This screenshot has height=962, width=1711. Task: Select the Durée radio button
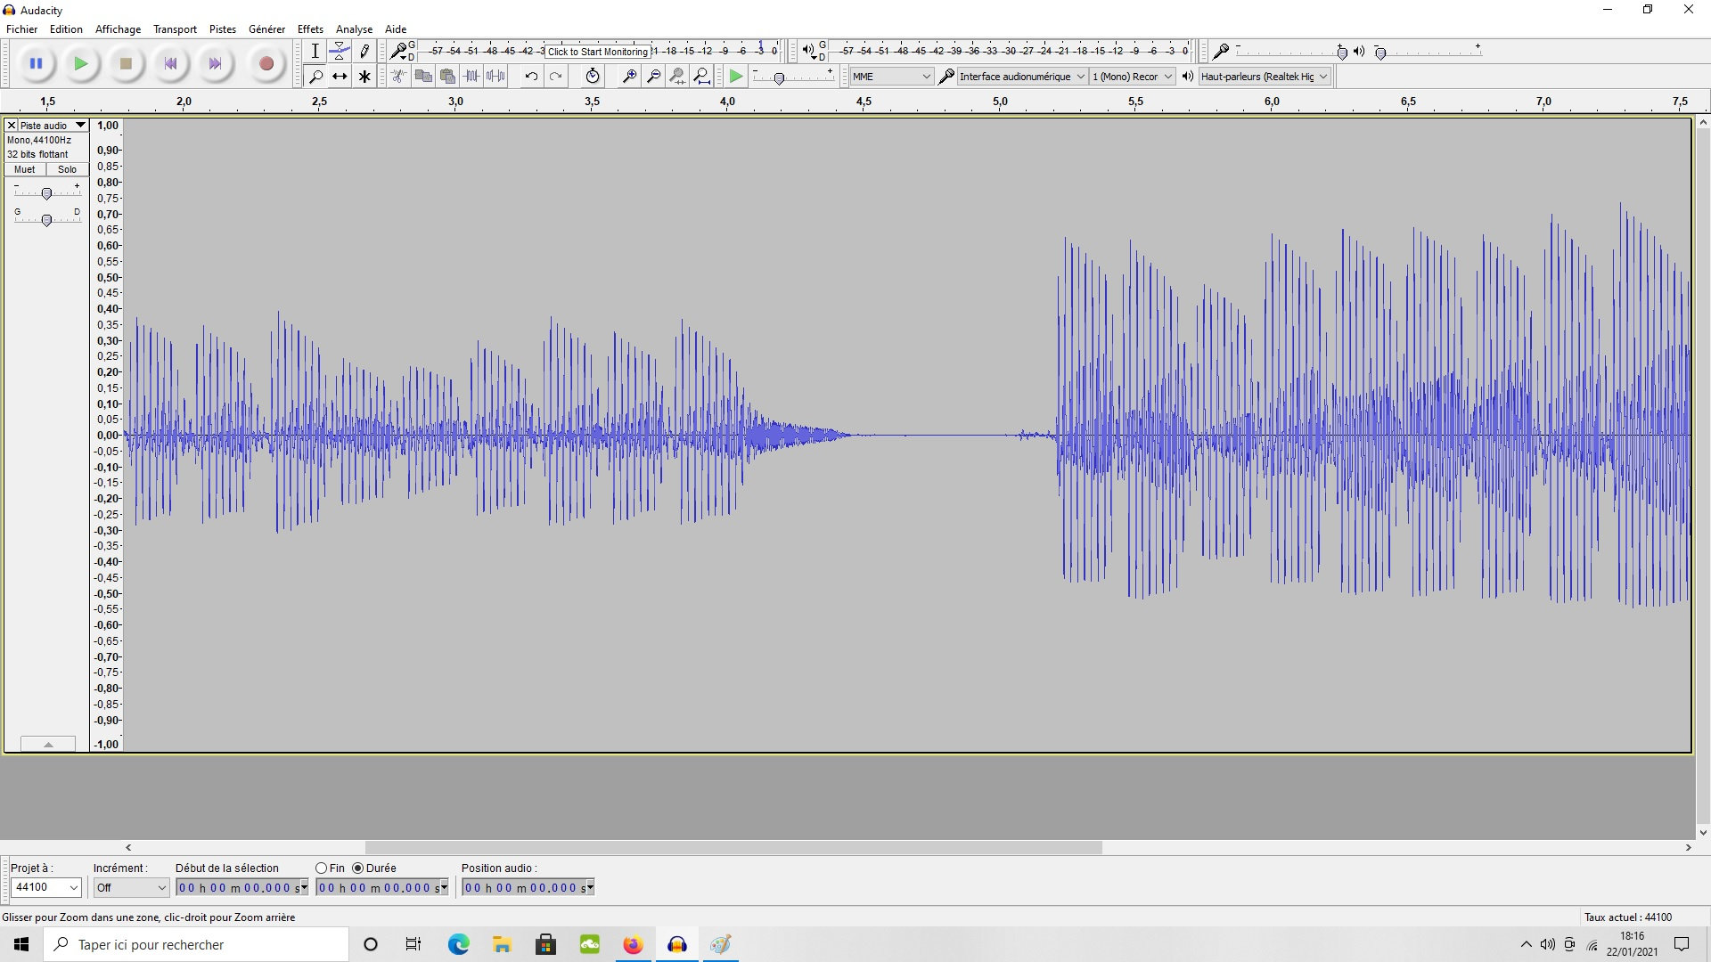(358, 868)
